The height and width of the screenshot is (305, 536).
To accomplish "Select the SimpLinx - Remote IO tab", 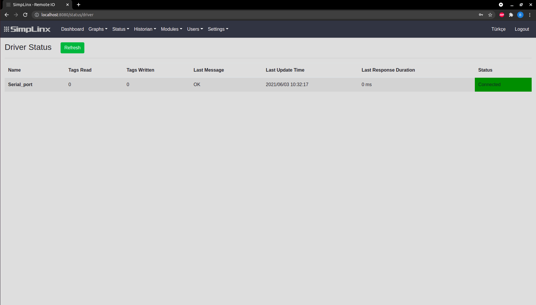I will click(x=37, y=5).
